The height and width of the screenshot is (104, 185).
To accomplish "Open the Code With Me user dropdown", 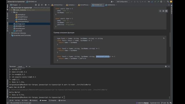I will click(x=112, y=2).
